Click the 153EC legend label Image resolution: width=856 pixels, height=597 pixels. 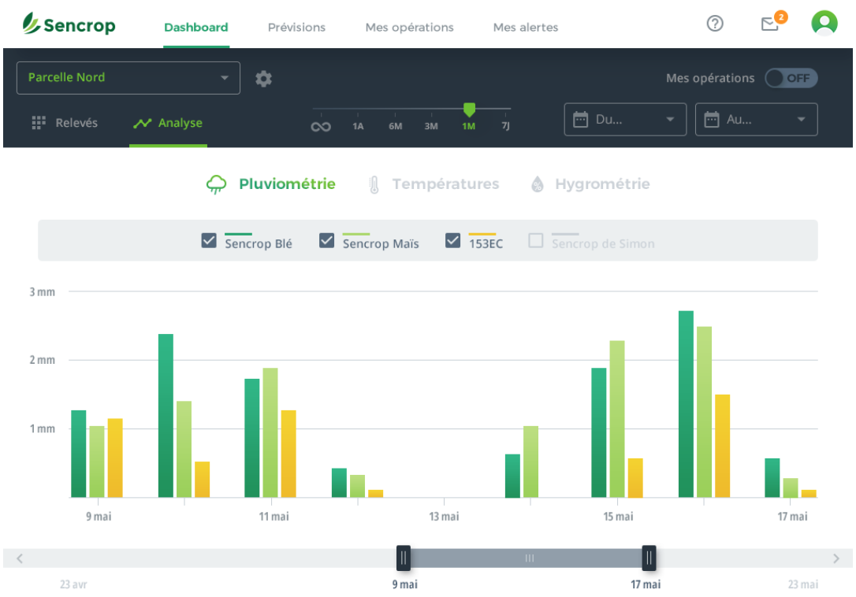pos(486,244)
